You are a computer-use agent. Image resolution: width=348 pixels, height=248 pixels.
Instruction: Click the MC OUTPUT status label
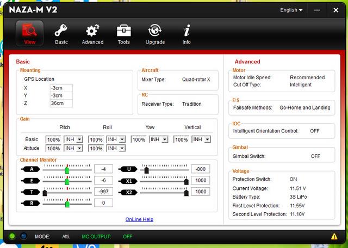(96, 237)
